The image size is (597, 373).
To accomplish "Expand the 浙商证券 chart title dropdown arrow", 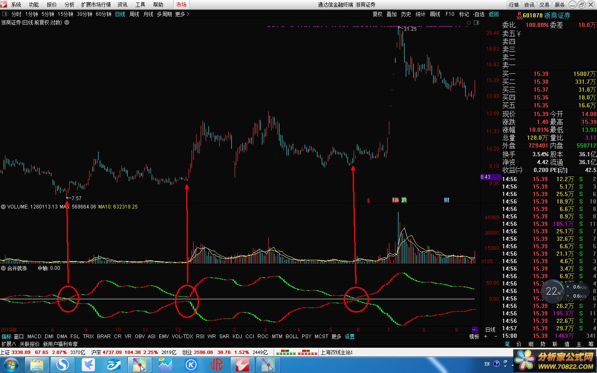I will (67, 23).
